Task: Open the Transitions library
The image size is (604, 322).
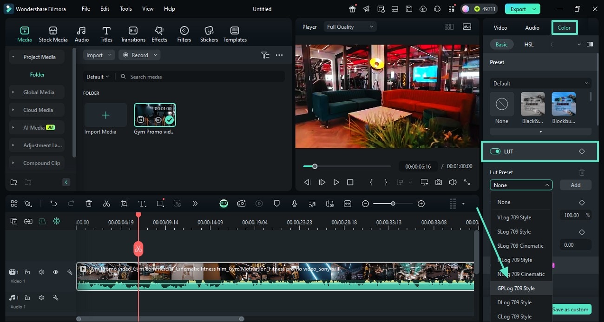Action: pyautogui.click(x=133, y=34)
